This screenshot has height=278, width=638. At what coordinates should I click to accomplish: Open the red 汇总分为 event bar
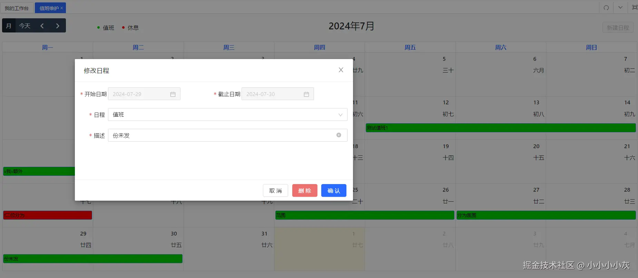pyautogui.click(x=48, y=215)
